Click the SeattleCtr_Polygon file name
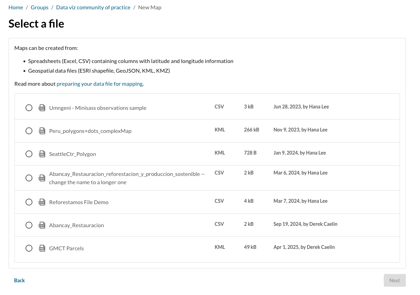Screen dimensions: 420x295 click(x=73, y=154)
